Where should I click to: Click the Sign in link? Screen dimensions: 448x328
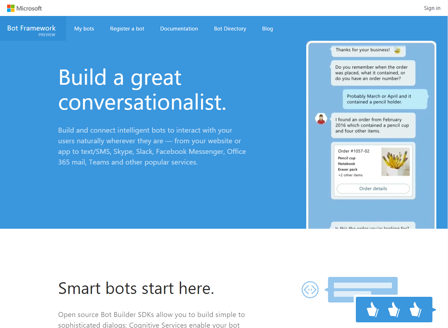[x=432, y=8]
